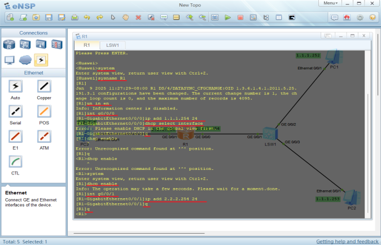The image size is (381, 245).
Task: Open Getting help and feedback link
Action: click(347, 241)
